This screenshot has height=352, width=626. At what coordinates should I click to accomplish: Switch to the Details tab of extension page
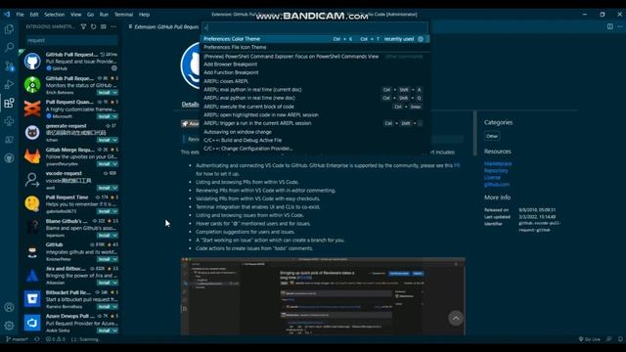tap(190, 105)
